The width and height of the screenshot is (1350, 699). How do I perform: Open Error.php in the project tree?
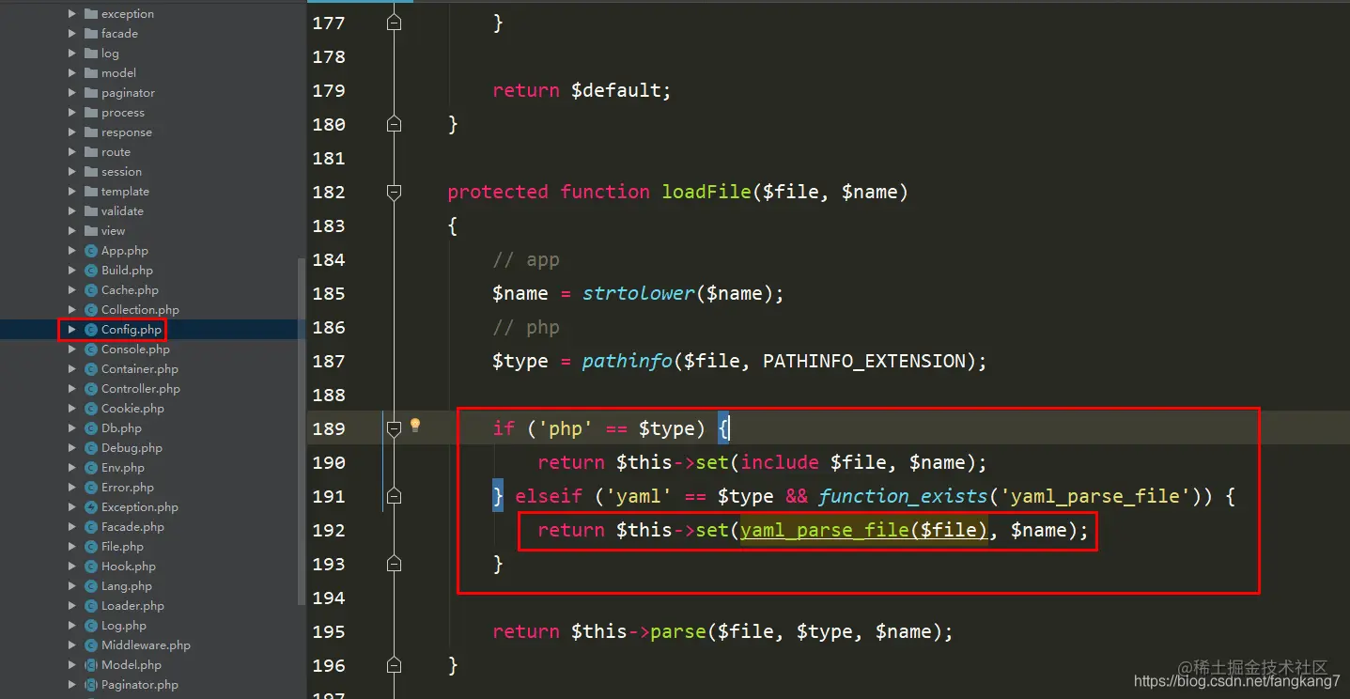128,488
